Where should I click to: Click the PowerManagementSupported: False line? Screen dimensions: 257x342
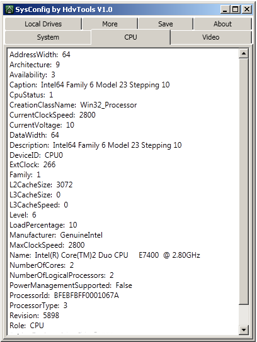point(71,285)
